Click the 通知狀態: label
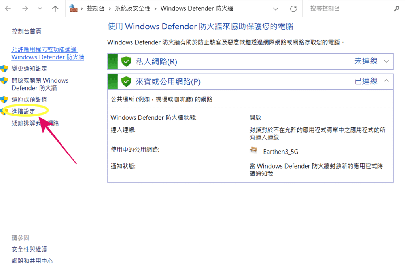This screenshot has width=405, height=271. (123, 166)
